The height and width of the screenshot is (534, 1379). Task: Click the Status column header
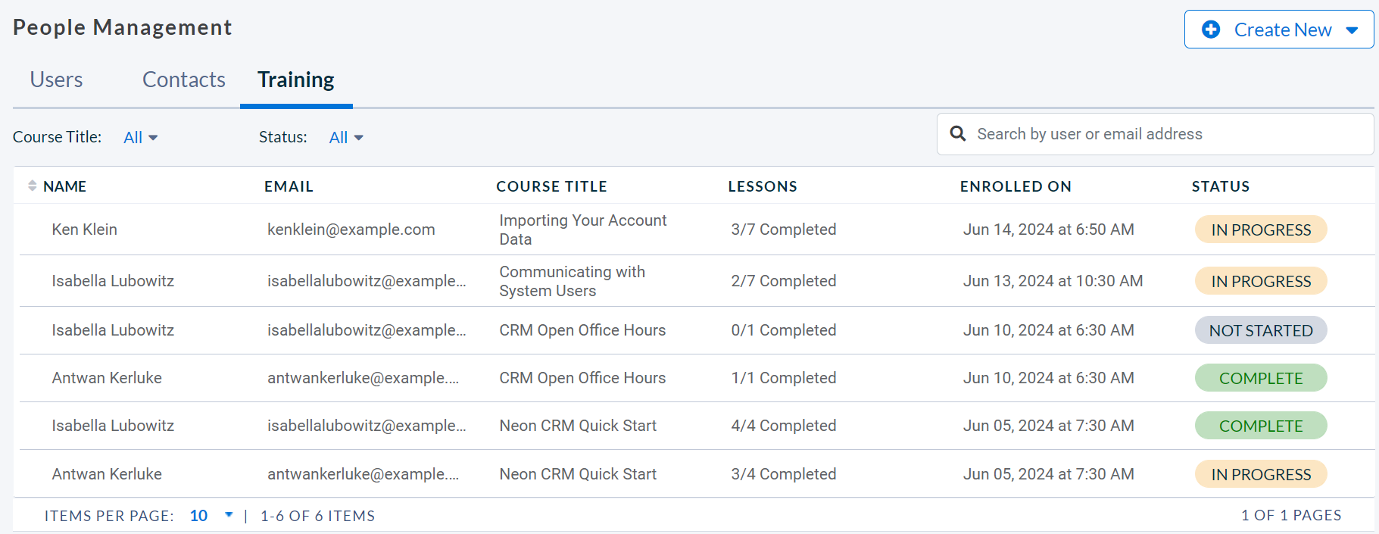[x=1221, y=186]
